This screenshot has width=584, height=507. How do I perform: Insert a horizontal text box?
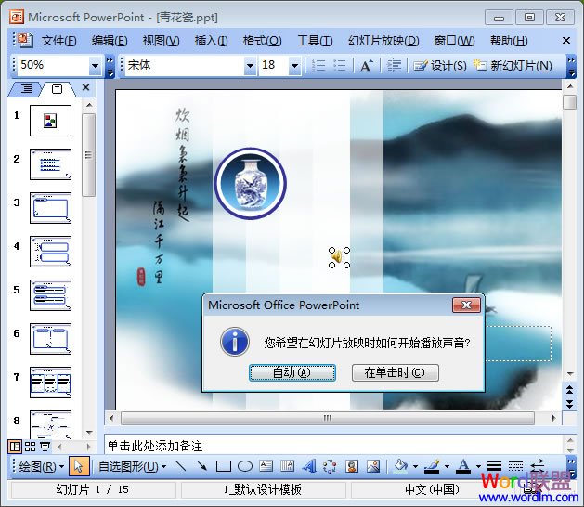pyautogui.click(x=266, y=466)
